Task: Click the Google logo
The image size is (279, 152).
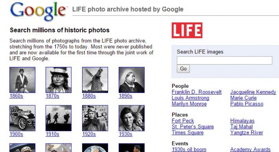Action: (39, 11)
